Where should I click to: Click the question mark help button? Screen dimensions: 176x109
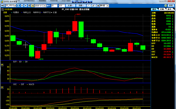pyautogui.click(x=90, y=1)
